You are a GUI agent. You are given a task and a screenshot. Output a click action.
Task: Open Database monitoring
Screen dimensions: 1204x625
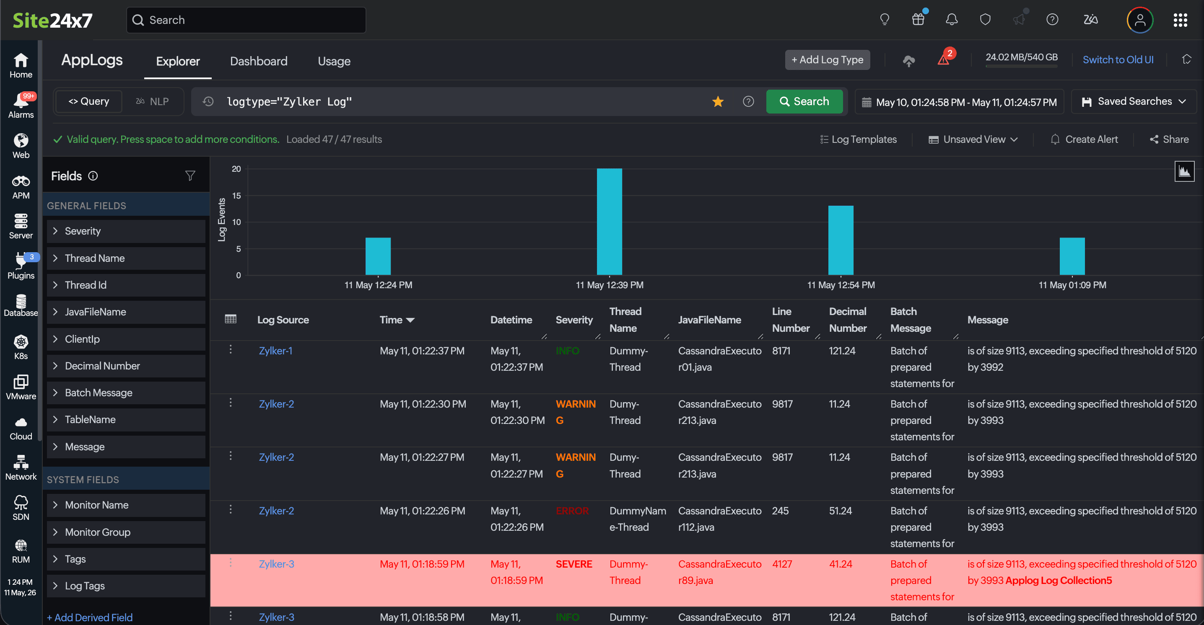pos(21,306)
